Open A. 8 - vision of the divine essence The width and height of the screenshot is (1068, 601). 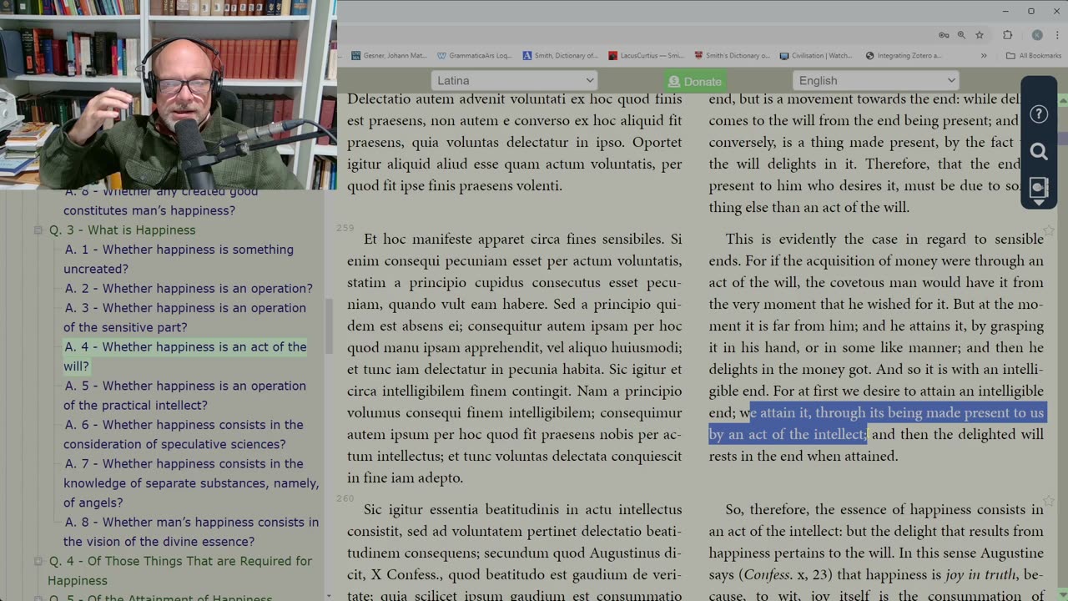pos(191,532)
